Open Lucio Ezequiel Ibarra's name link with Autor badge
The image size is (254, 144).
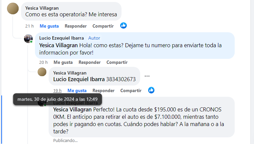click(x=62, y=38)
